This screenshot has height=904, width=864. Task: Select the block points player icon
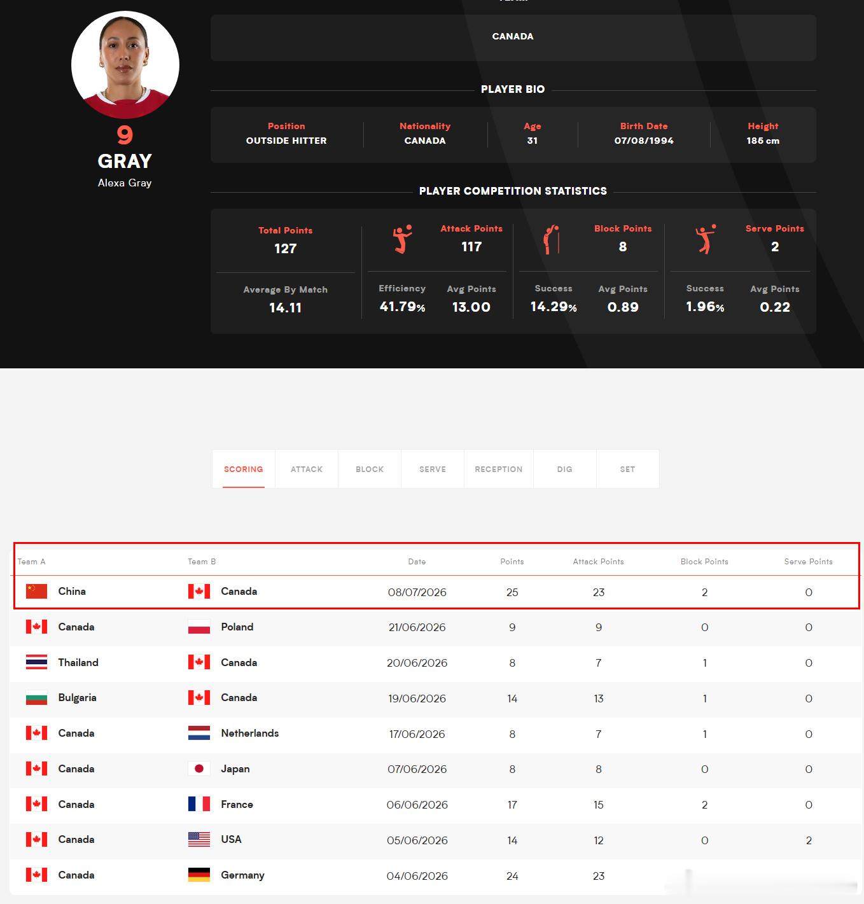click(552, 239)
